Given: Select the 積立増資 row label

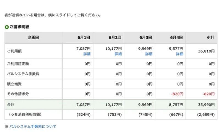Looking at the screenshot, I should tap(14, 84).
